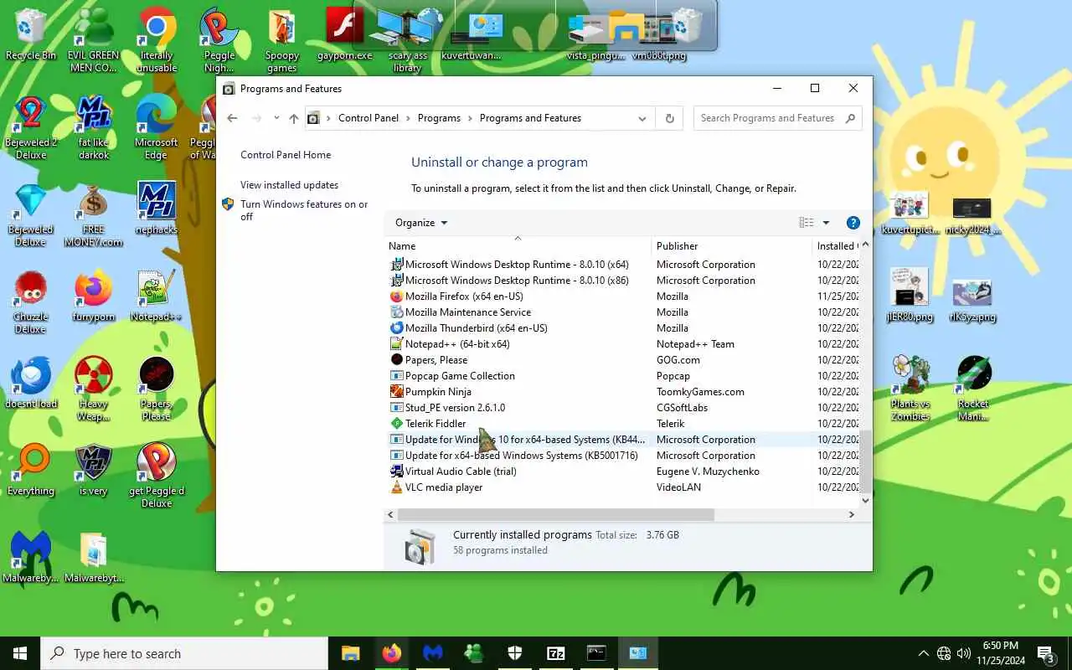This screenshot has width=1072, height=670.
Task: Select the update entry with KB5001716
Action: pos(624,456)
